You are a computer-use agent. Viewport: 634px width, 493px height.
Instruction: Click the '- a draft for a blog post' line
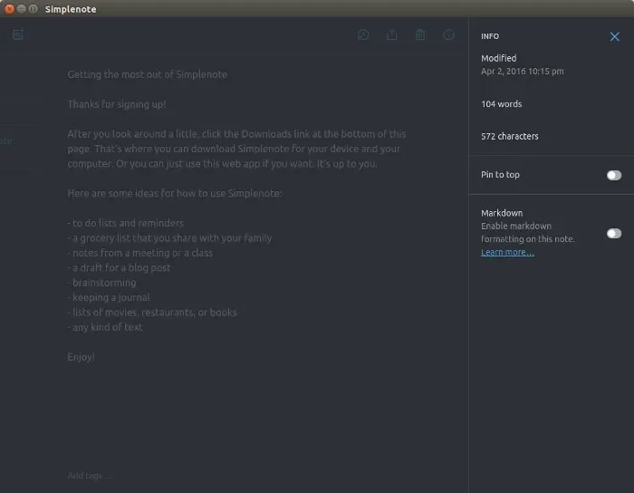[119, 267]
